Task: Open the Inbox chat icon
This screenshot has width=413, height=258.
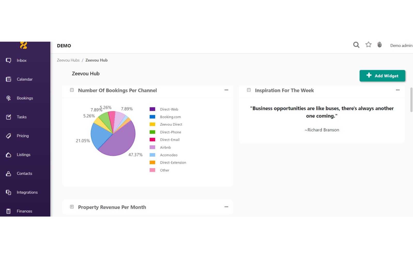Action: (x=9, y=60)
